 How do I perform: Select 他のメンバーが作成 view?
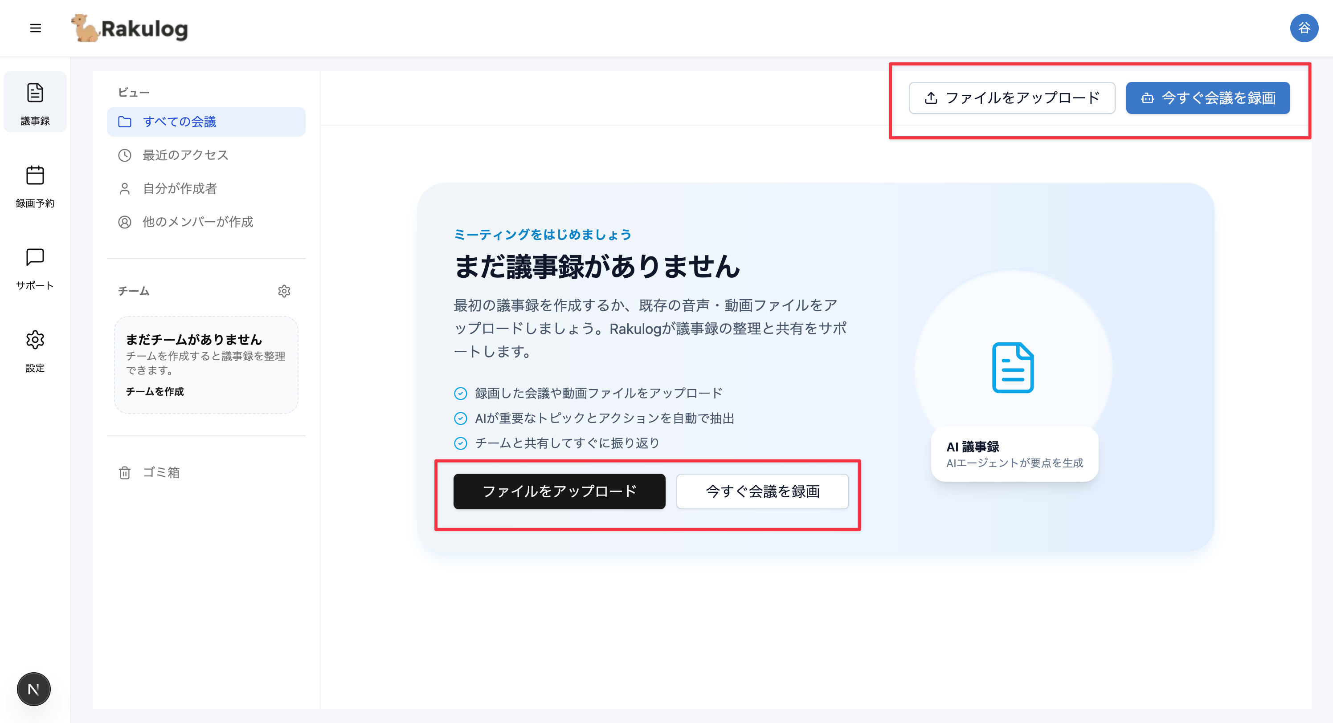pos(198,222)
